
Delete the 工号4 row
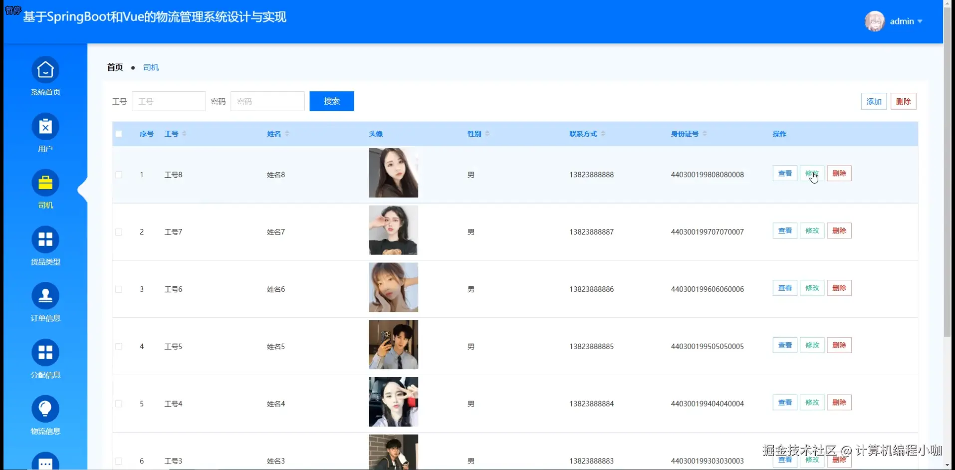pos(839,403)
